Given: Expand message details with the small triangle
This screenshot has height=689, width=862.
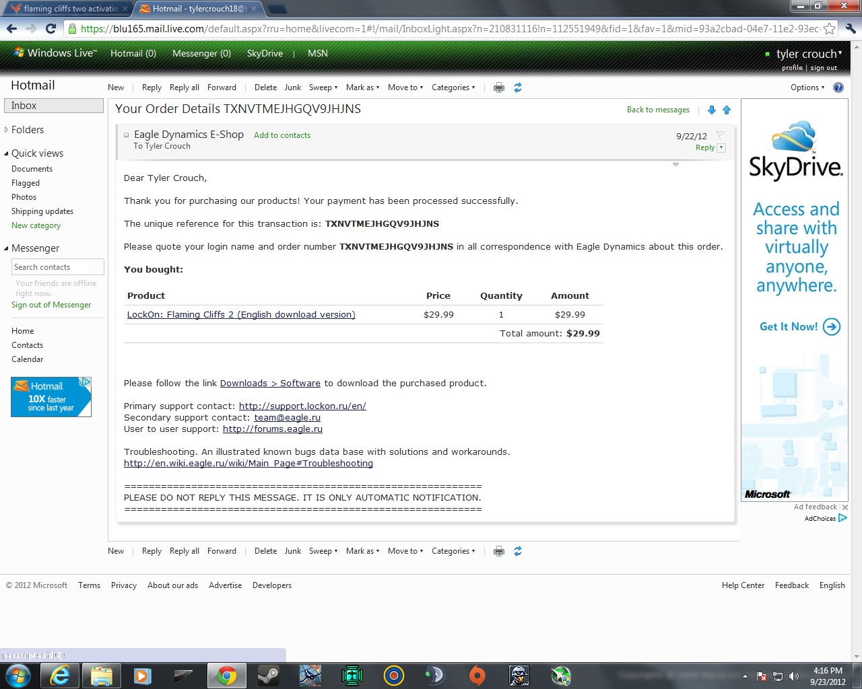Looking at the screenshot, I should click(675, 164).
